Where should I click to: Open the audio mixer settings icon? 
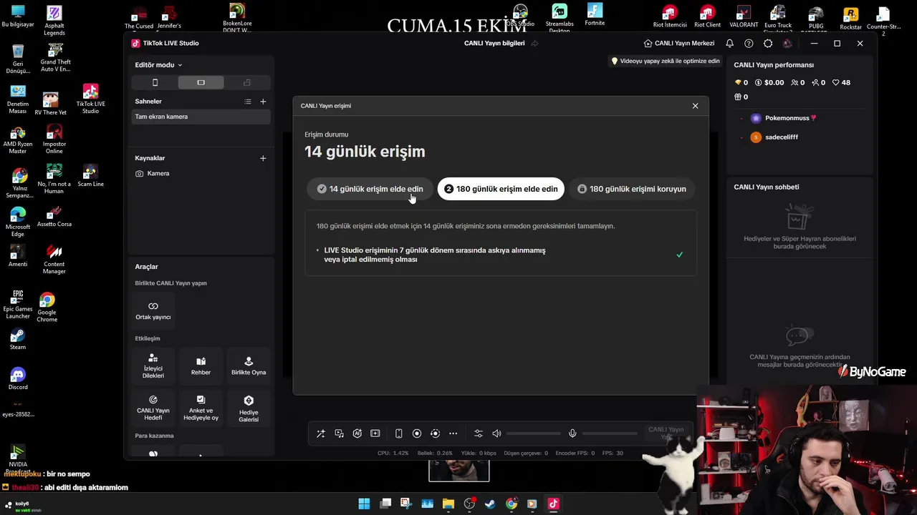click(x=479, y=433)
